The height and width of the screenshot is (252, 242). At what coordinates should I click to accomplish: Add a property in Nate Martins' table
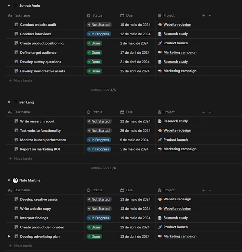(x=204, y=190)
